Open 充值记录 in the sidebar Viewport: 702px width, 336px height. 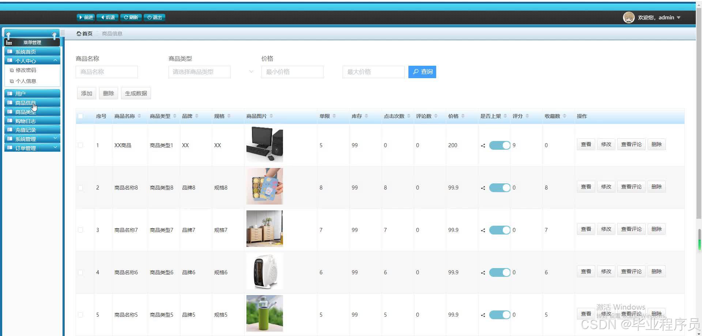32,130
